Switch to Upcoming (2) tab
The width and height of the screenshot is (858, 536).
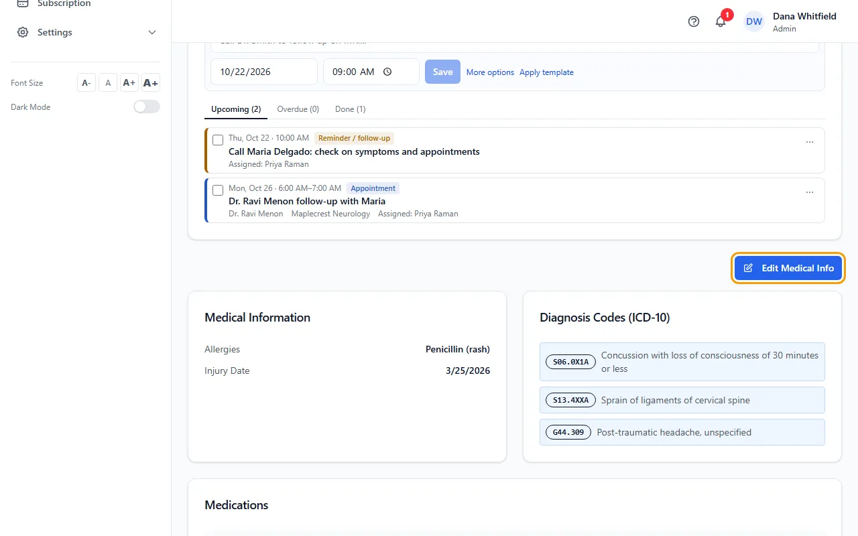[236, 109]
